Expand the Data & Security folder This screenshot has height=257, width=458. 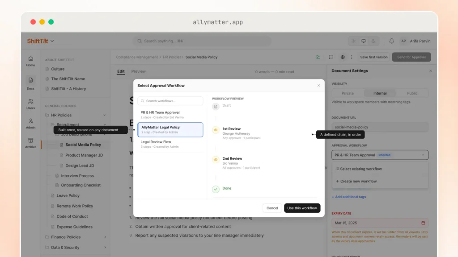click(x=105, y=248)
